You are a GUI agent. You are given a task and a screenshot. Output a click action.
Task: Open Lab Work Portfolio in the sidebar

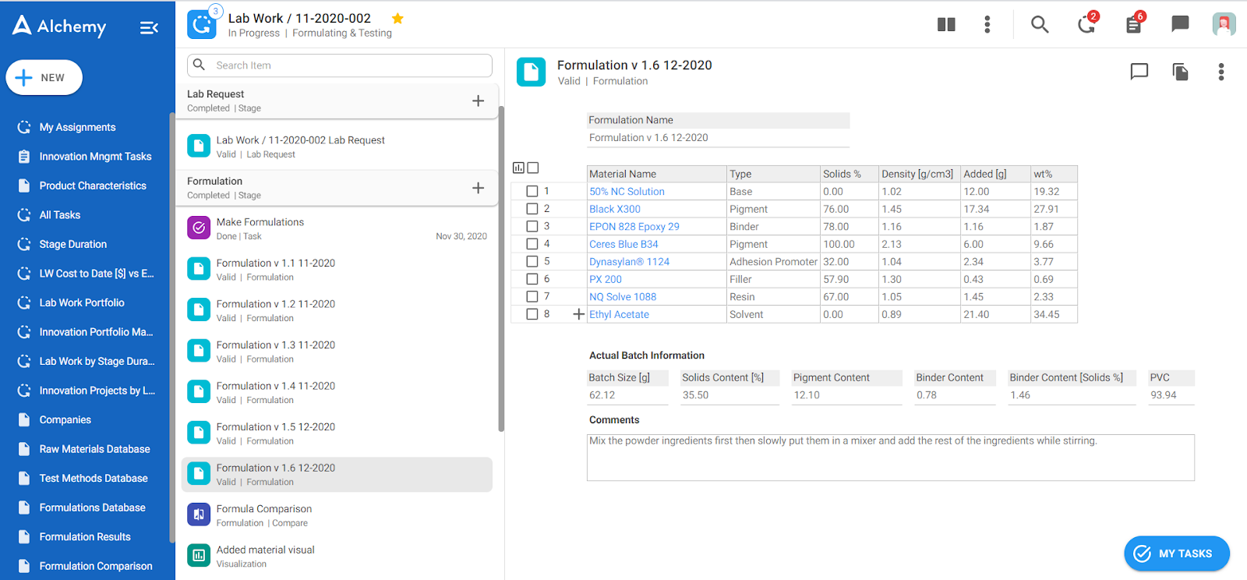point(82,302)
